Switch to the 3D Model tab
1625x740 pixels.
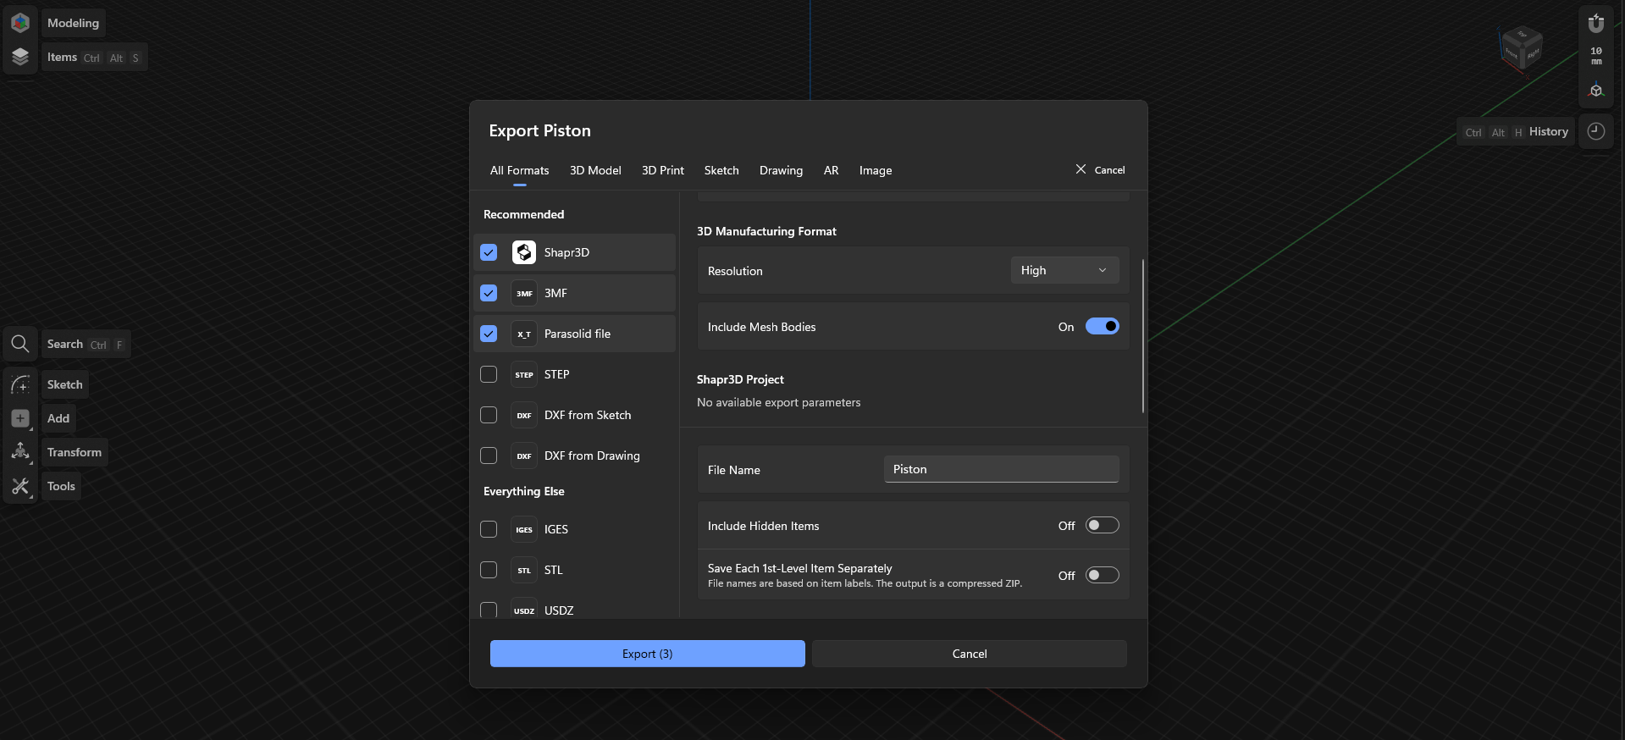click(x=595, y=170)
